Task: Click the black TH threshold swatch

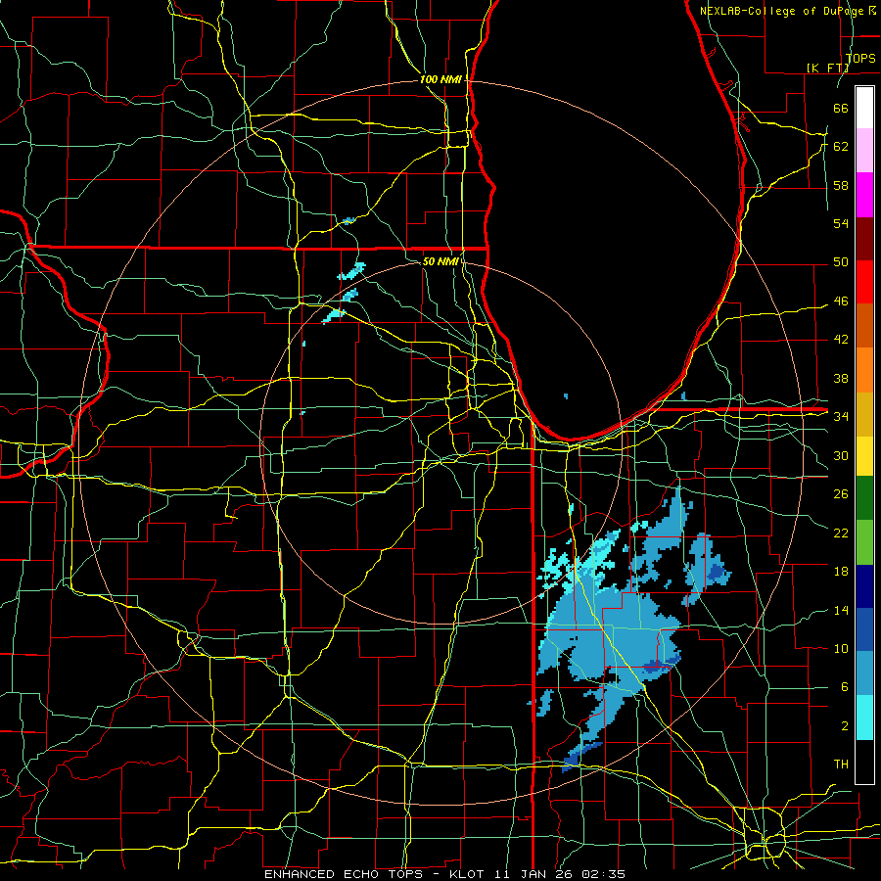Action: [x=864, y=762]
